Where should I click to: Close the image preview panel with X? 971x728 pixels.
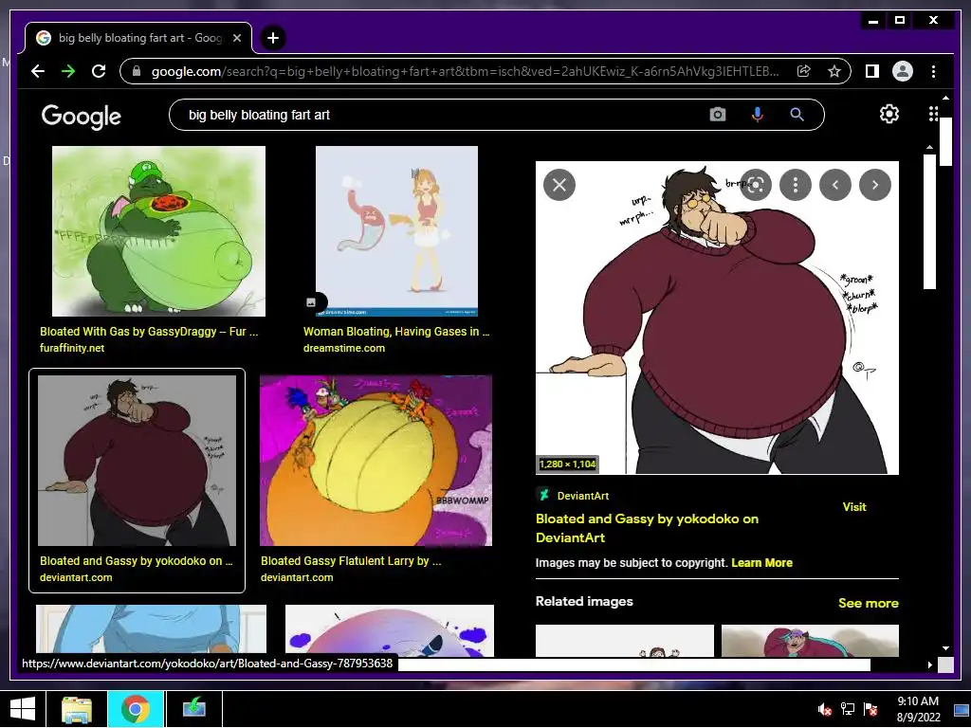coord(559,185)
